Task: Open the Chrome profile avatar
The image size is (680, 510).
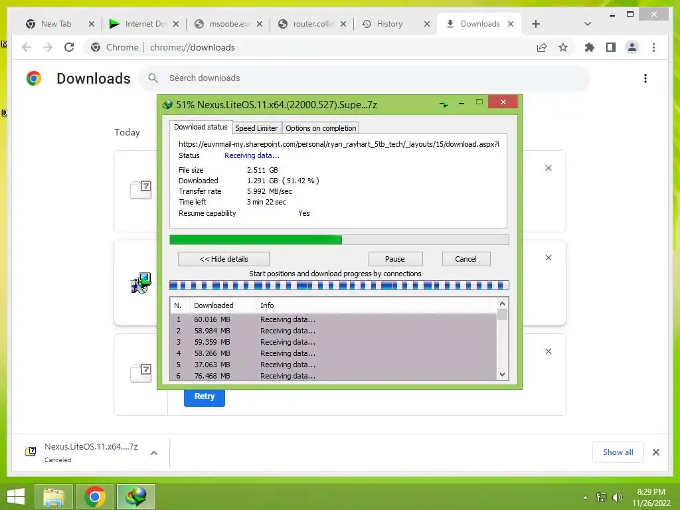Action: [632, 47]
